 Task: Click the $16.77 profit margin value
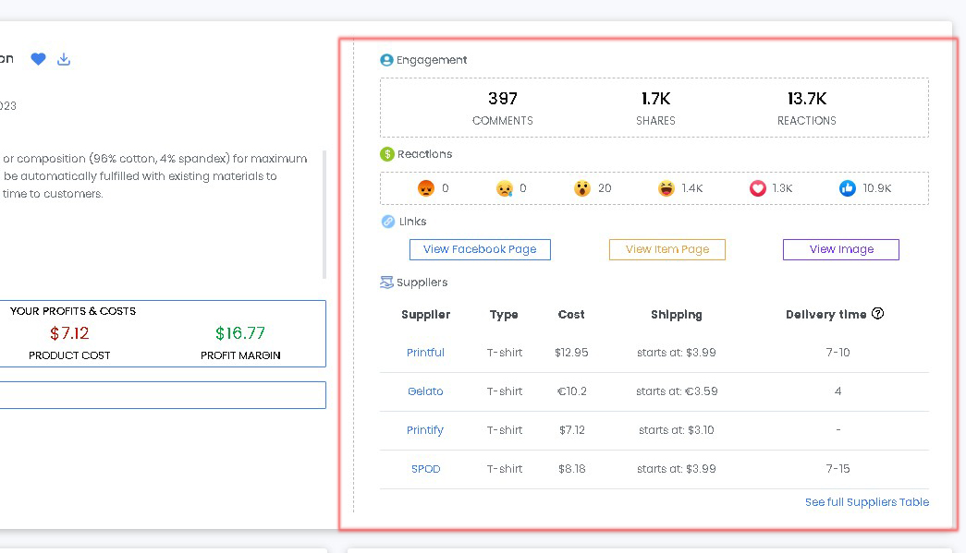(240, 333)
